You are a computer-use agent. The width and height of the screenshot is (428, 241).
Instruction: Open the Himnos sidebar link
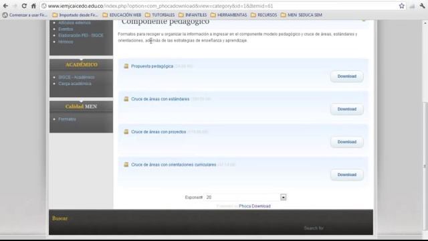pyautogui.click(x=66, y=42)
